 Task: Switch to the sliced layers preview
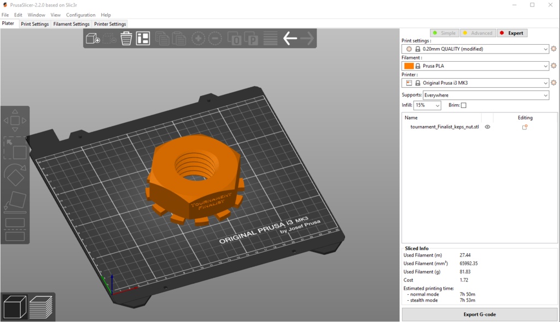click(41, 307)
